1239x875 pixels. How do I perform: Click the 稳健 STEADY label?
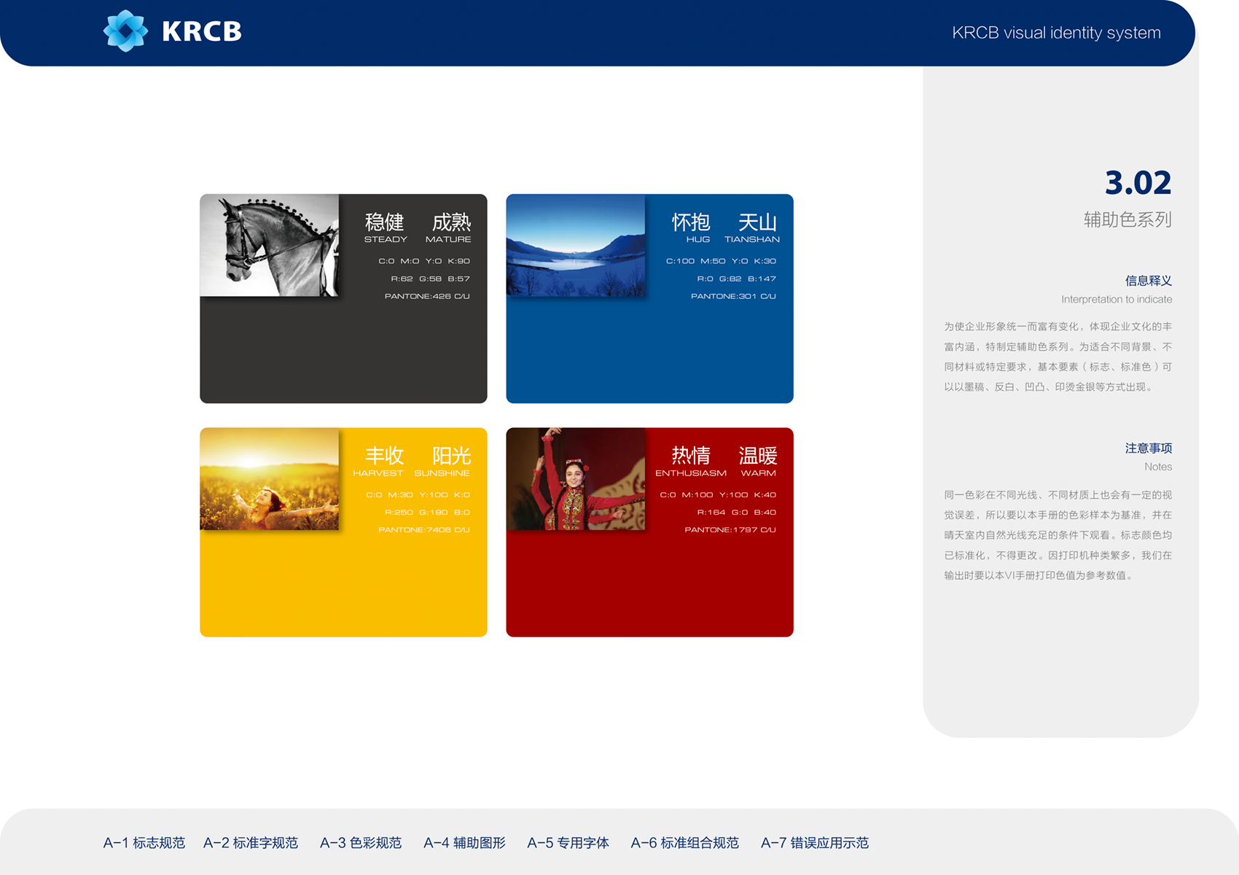point(385,227)
